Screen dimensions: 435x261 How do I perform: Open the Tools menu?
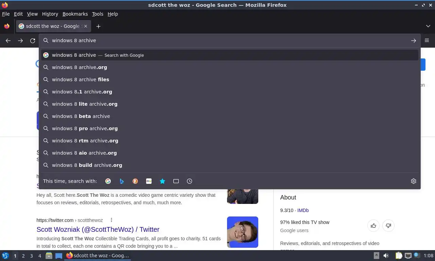point(98,14)
